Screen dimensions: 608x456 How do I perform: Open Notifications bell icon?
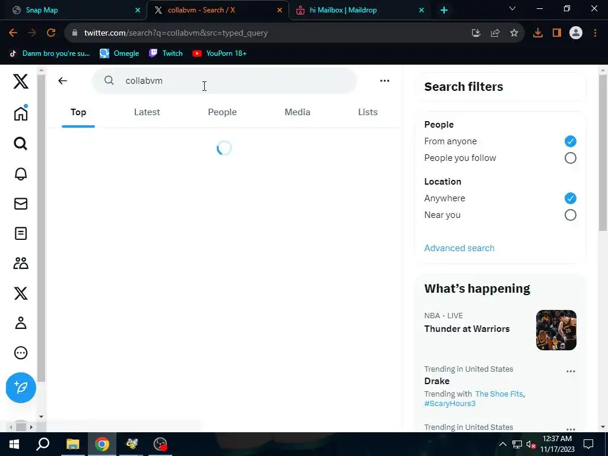pos(21,174)
